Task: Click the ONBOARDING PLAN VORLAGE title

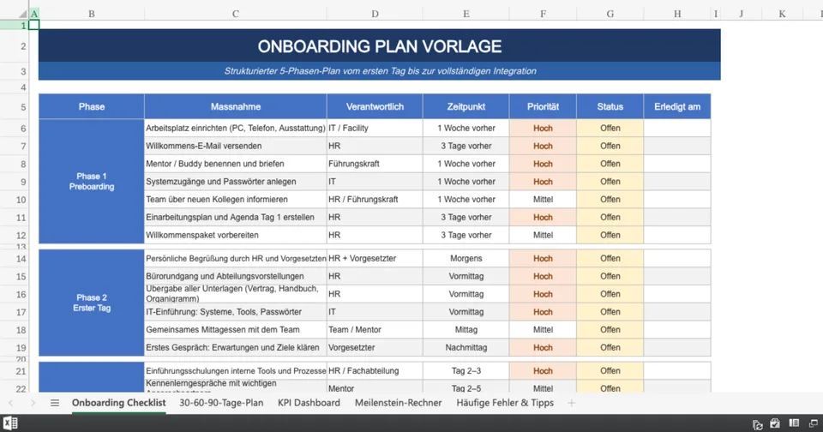Action: coord(380,46)
